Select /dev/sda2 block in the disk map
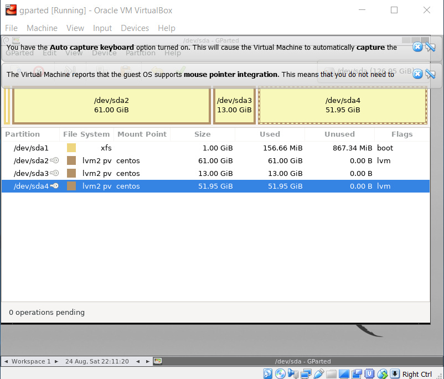The height and width of the screenshot is (379, 444). coord(112,105)
